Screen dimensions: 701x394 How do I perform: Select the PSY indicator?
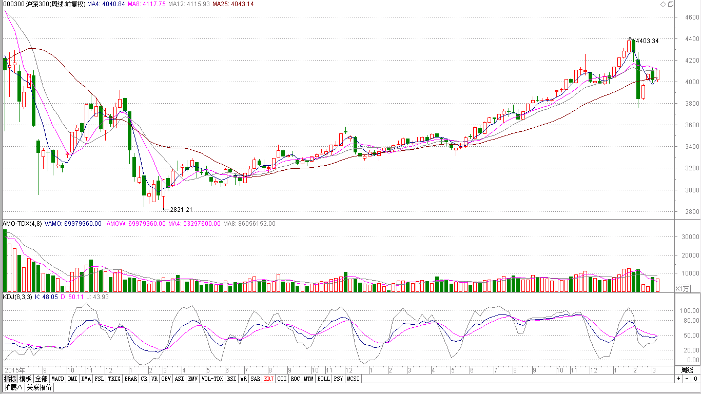(338, 379)
